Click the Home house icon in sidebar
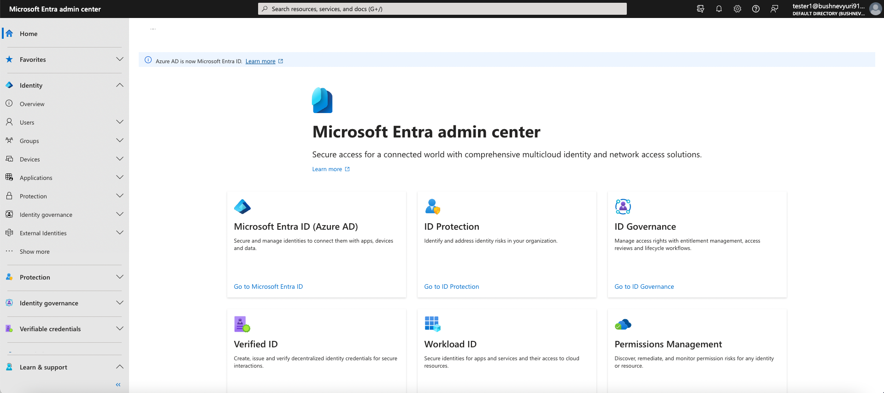This screenshot has width=884, height=393. [x=9, y=34]
